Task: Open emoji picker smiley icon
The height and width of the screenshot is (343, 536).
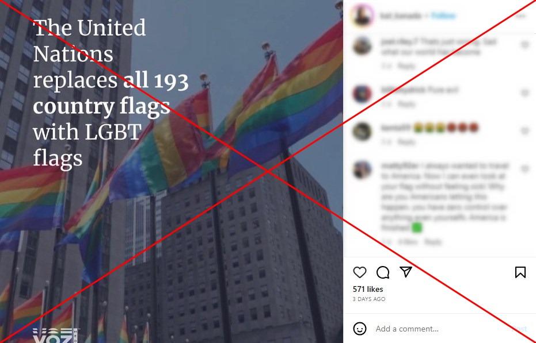Action: pos(360,329)
